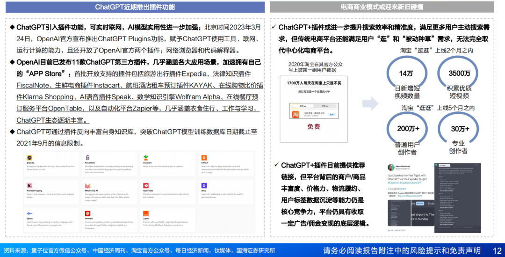Select the blue Speak waveform icon
This screenshot has height=257, width=505.
click(29, 213)
